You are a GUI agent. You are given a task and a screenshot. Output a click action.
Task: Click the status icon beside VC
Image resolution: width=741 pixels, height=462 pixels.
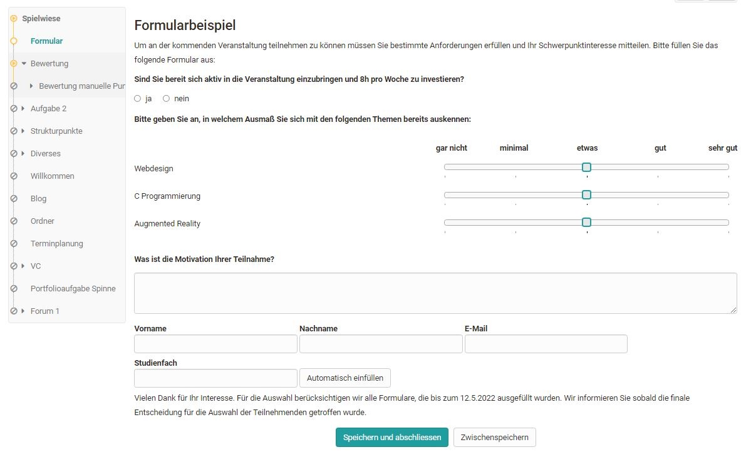coord(15,266)
